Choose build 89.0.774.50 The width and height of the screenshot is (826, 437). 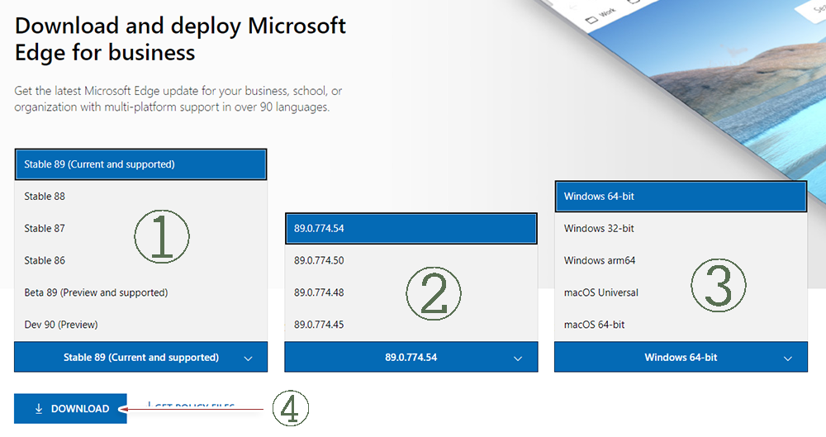[x=411, y=260]
